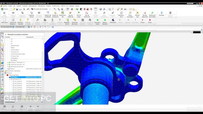Open the 'Ensamble total' dropdown

[x=29, y=27]
